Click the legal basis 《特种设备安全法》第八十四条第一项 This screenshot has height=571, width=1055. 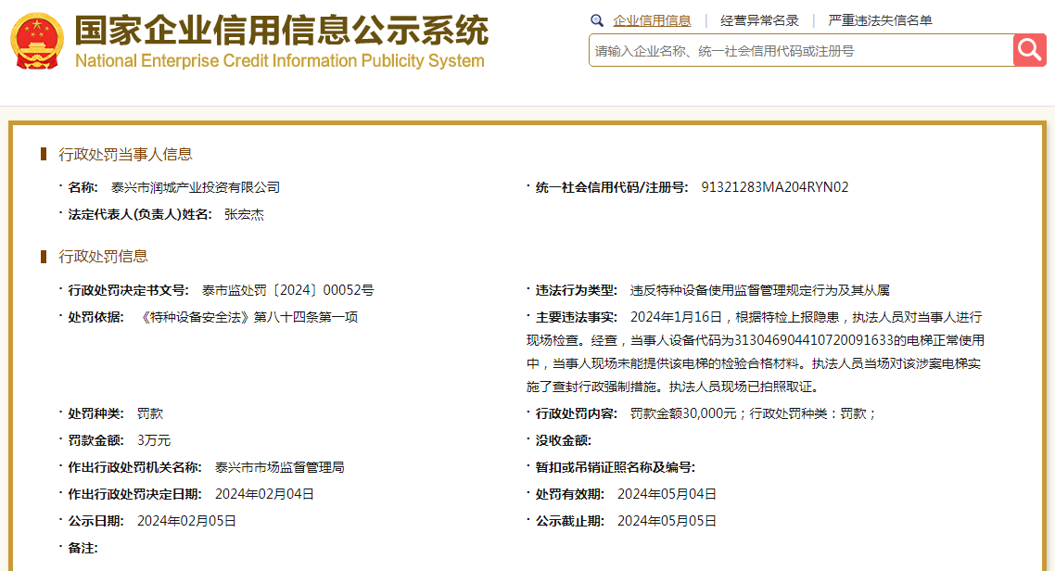(x=248, y=317)
